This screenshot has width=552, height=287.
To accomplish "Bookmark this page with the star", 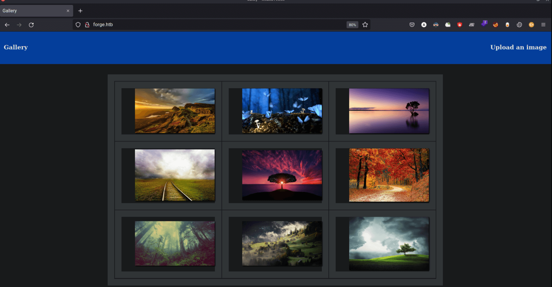I will click(365, 25).
